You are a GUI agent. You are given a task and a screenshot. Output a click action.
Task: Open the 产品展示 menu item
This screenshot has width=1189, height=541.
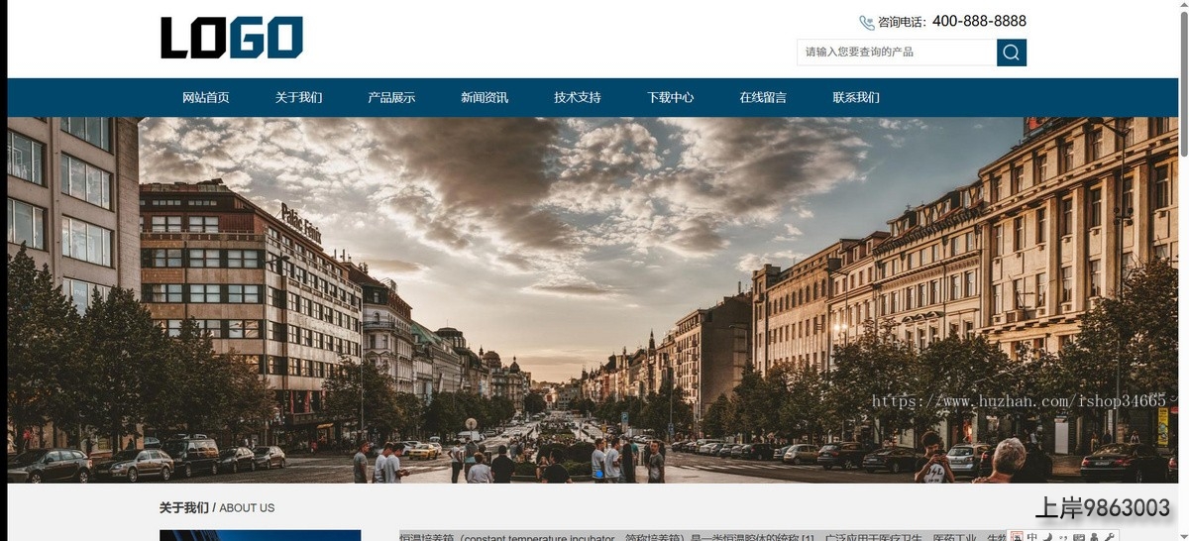[x=391, y=97]
